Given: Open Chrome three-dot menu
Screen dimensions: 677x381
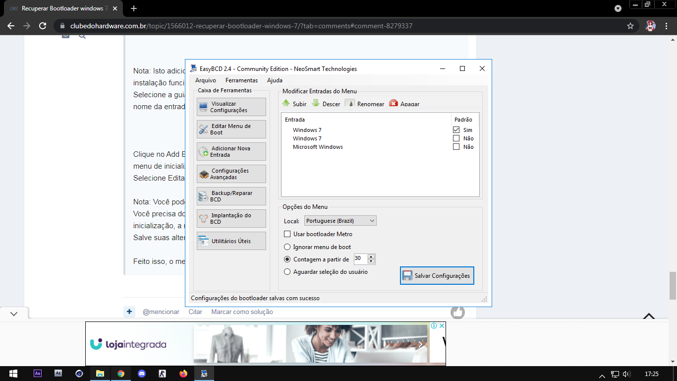Looking at the screenshot, I should [667, 26].
